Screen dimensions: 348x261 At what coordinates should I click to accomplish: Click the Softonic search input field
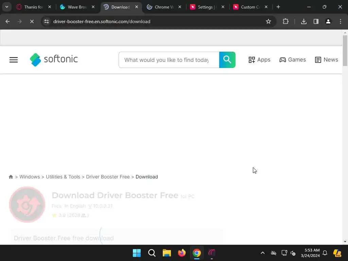pyautogui.click(x=169, y=60)
